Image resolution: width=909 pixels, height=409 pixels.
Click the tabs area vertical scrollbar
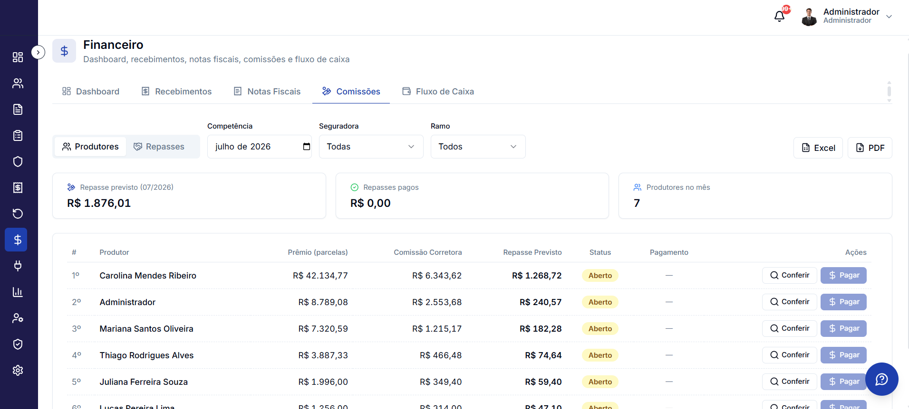tap(889, 91)
